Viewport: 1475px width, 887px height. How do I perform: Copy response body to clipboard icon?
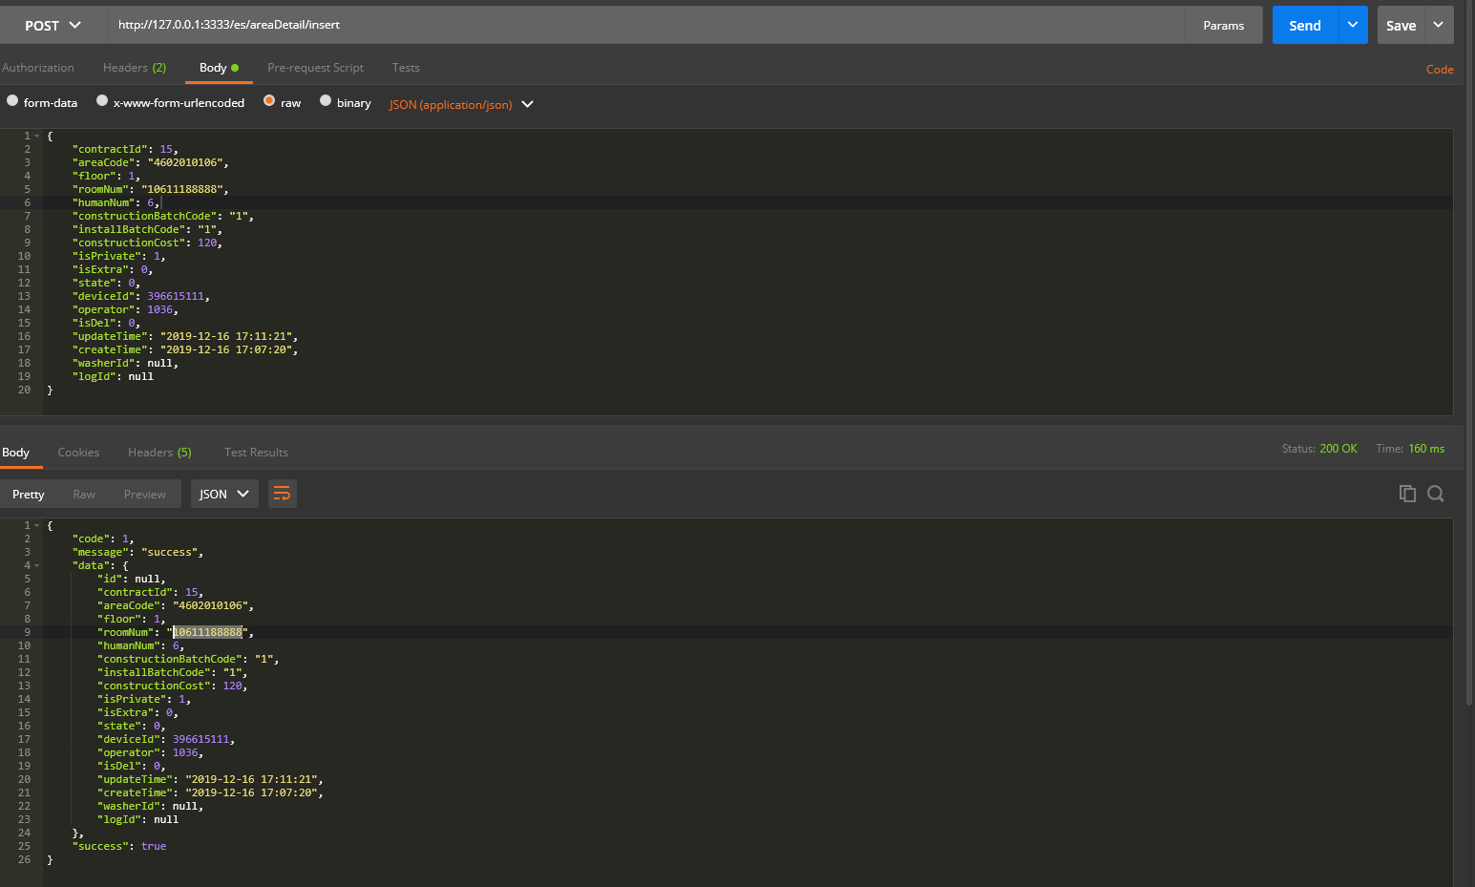1407,494
